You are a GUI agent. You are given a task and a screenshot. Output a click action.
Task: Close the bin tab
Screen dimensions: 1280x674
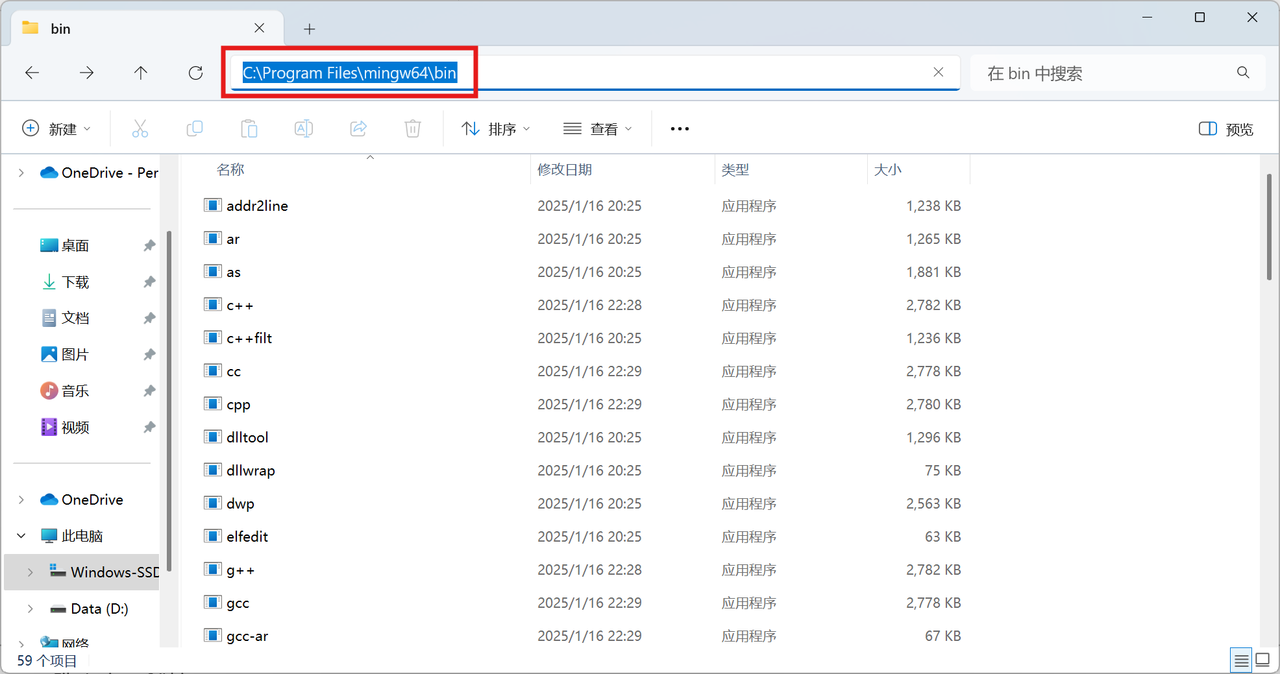click(259, 28)
